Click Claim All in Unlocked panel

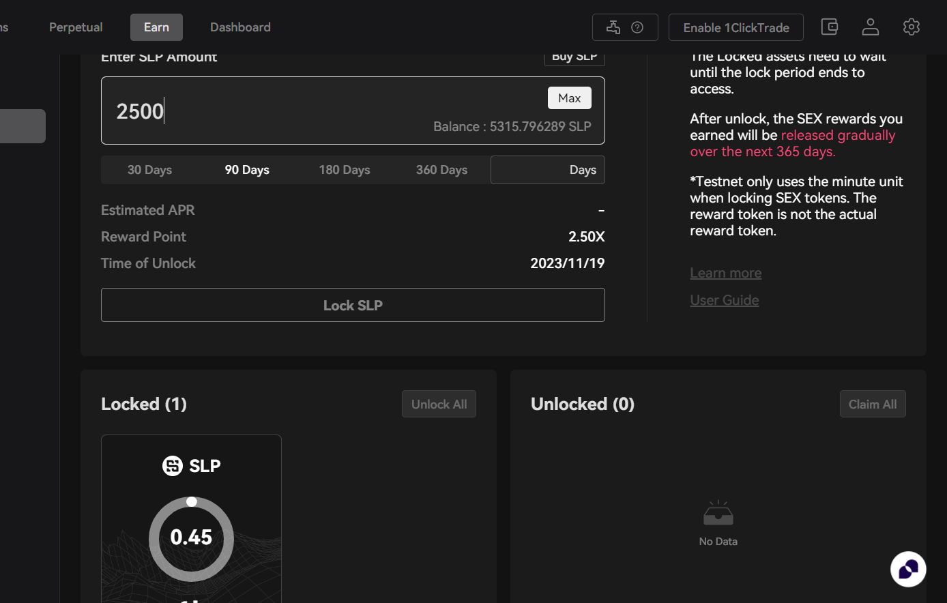pos(873,405)
